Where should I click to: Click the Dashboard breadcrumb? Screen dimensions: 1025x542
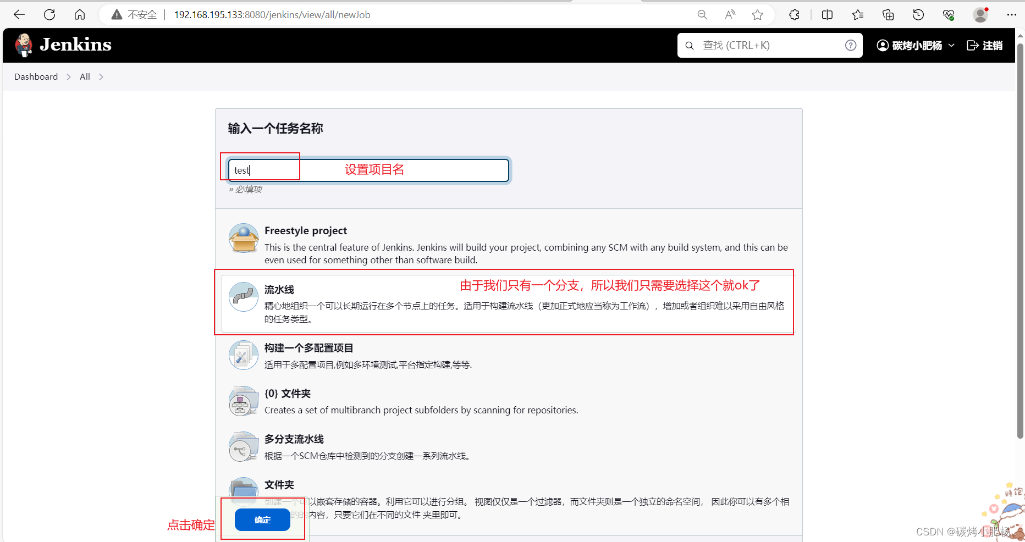36,76
